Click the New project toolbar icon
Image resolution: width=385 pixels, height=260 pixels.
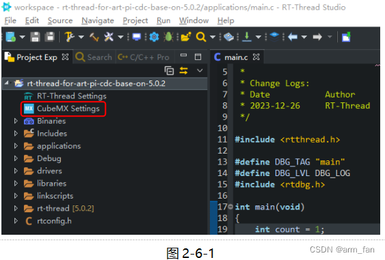11,37
